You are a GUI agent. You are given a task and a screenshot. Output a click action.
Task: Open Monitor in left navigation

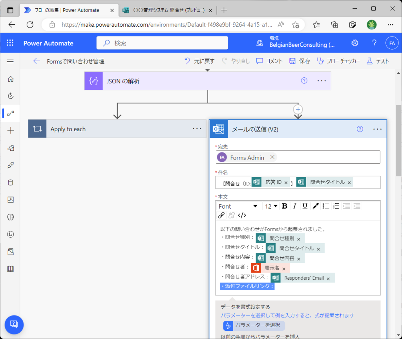tap(11, 200)
